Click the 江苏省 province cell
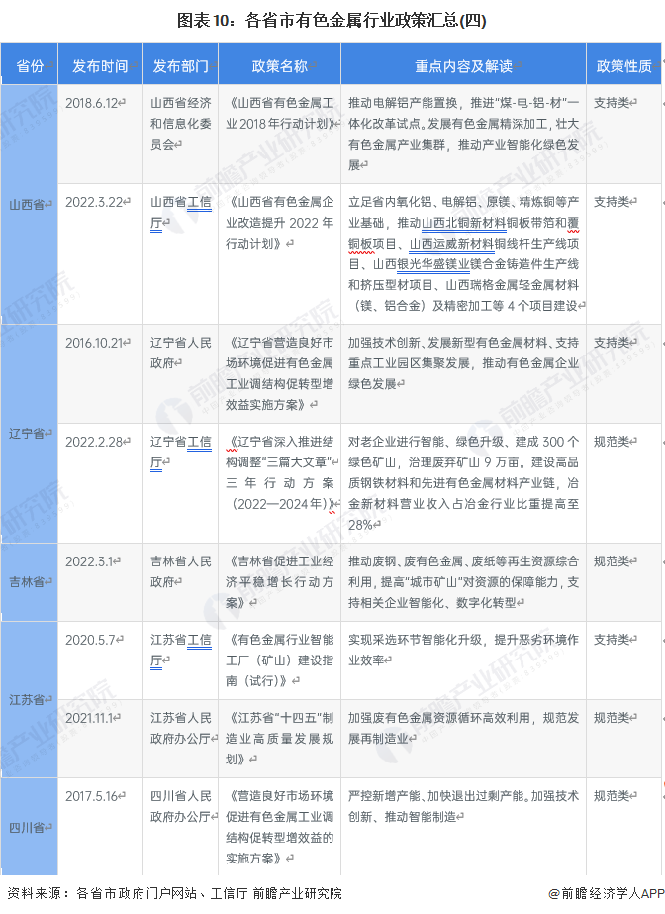The width and height of the screenshot is (665, 914). [x=29, y=699]
